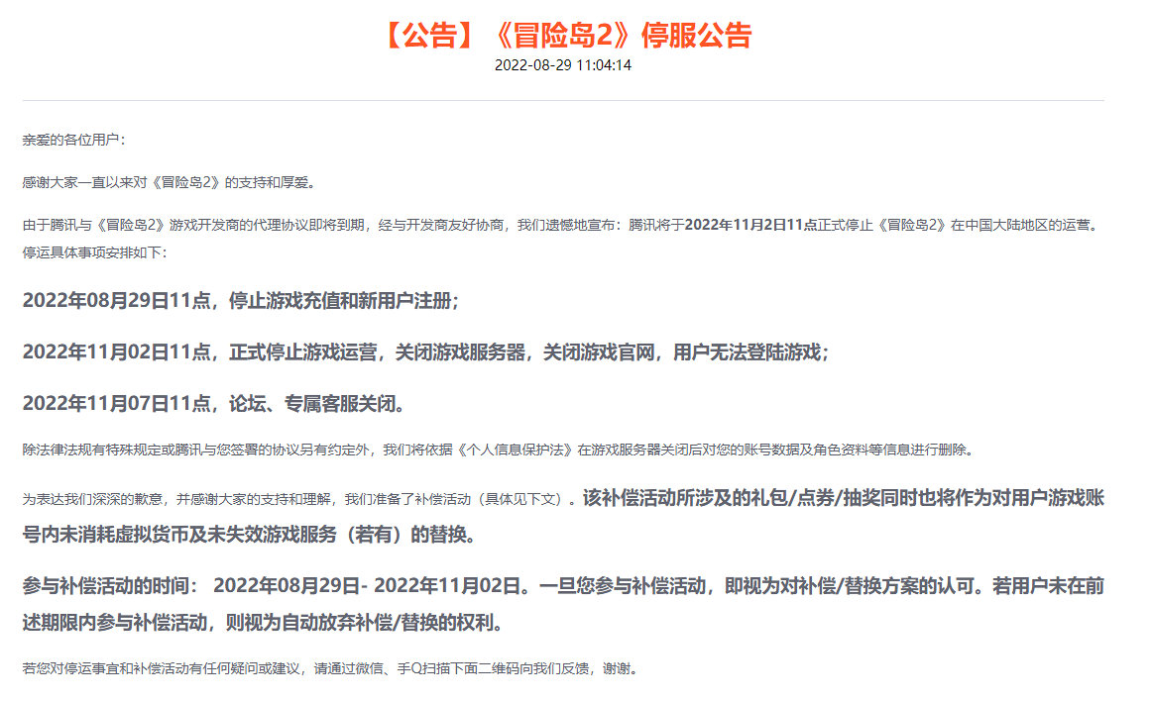Click the timestamp 2022-08-29 11:04:14
This screenshot has height=701, width=1152.
(x=563, y=65)
